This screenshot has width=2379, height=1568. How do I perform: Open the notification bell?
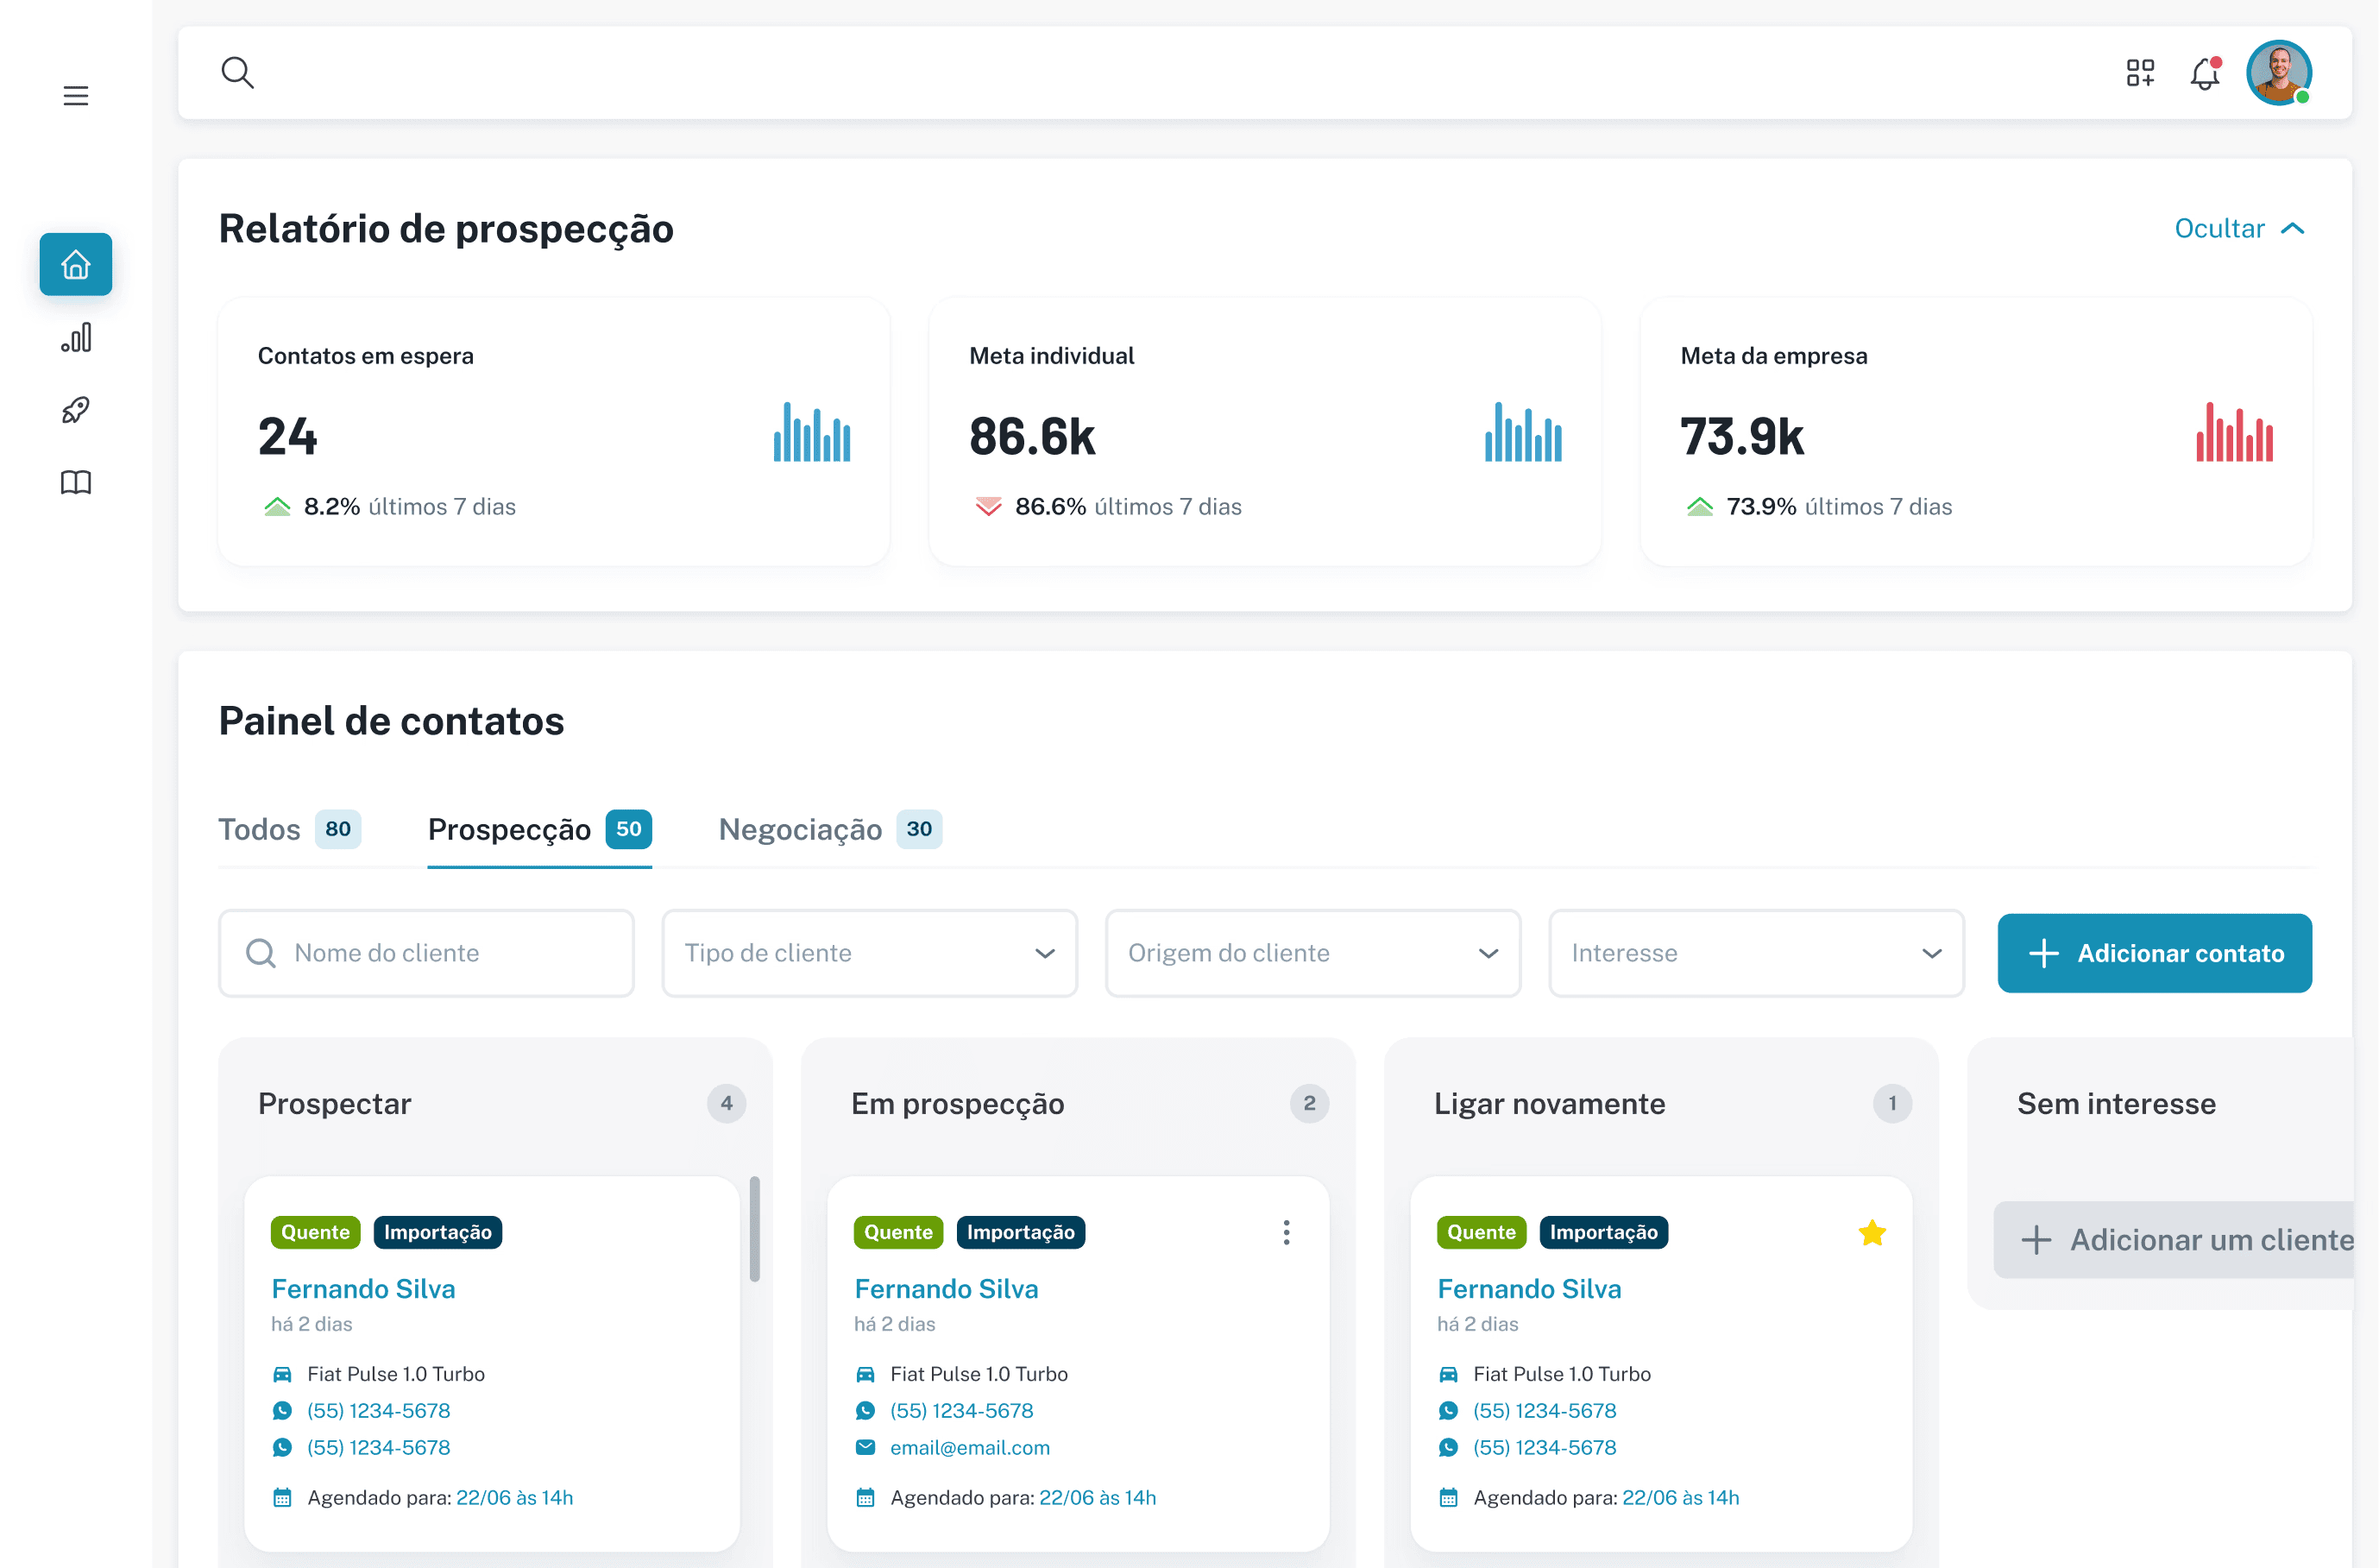pyautogui.click(x=2204, y=73)
